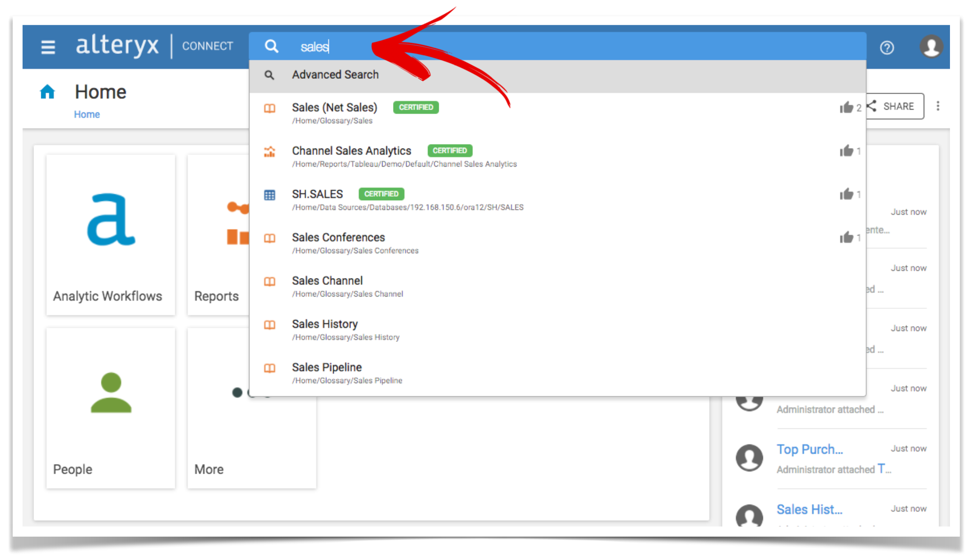This screenshot has width=969, height=557.
Task: Click the home icon above the breadcrumb
Action: tap(48, 91)
